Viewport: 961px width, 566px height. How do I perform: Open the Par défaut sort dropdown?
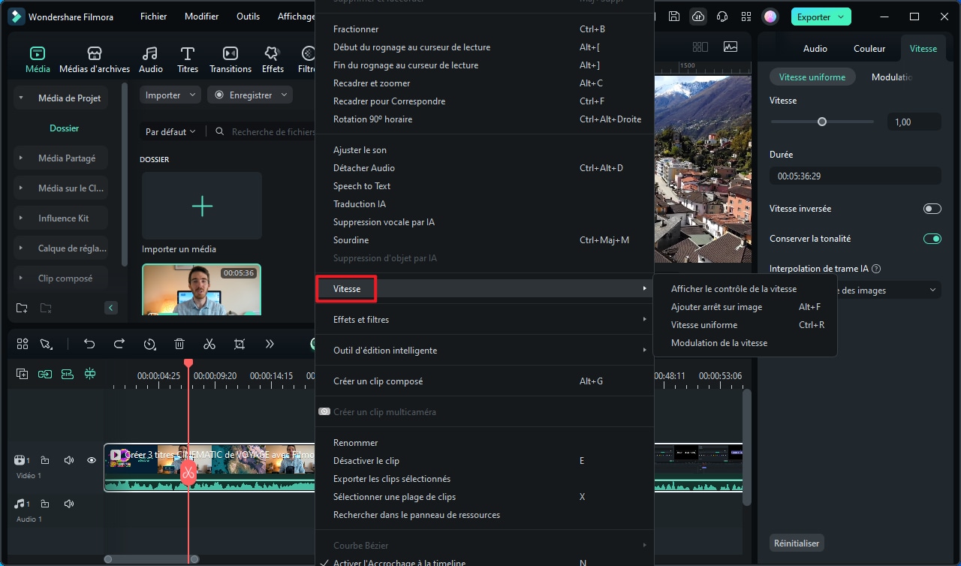coord(170,131)
